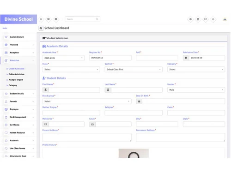
Task: Expand the Student Details sidebar menu arrow
Action: (33, 94)
